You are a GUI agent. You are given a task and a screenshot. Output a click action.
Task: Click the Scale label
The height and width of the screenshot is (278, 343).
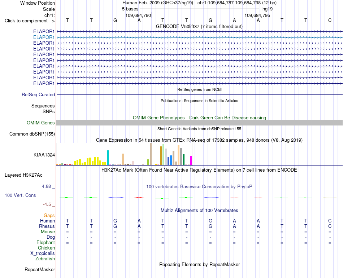(49, 9)
